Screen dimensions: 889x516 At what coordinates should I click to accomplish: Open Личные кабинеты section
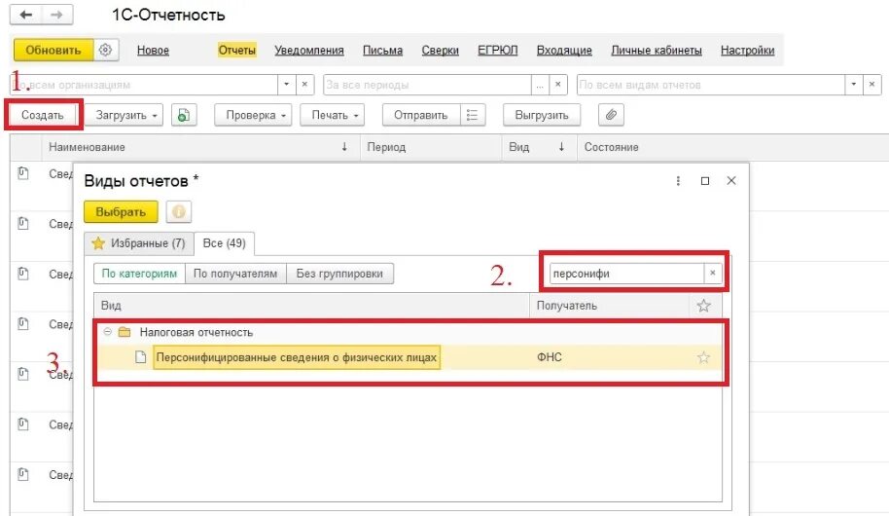656,51
